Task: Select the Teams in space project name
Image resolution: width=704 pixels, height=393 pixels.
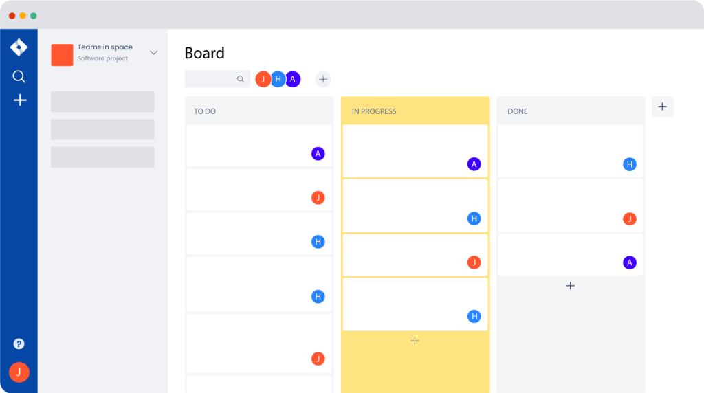Action: pos(104,47)
